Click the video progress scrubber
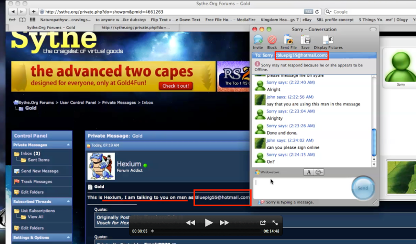This screenshot has height=244, width=416. 152,231
